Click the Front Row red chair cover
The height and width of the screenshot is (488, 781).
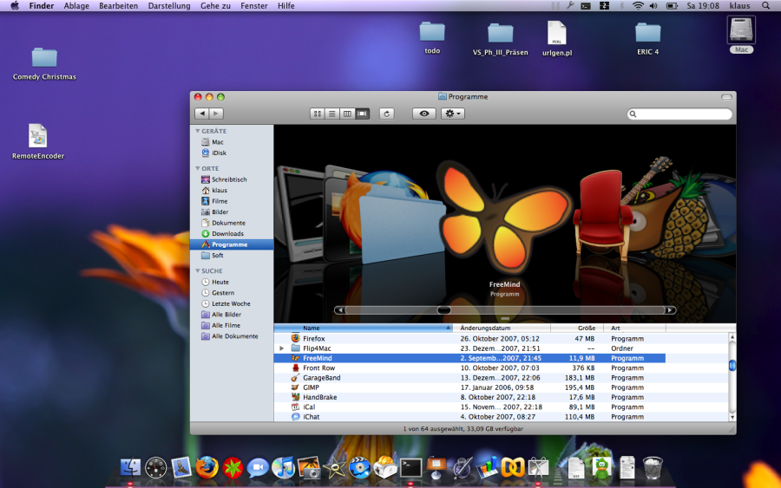603,214
